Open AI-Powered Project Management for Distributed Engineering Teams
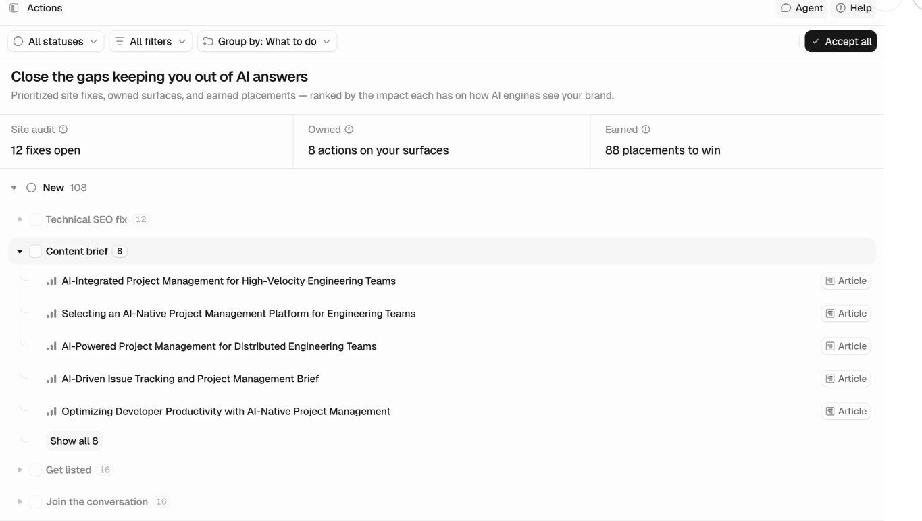This screenshot has height=521, width=922. 219,346
